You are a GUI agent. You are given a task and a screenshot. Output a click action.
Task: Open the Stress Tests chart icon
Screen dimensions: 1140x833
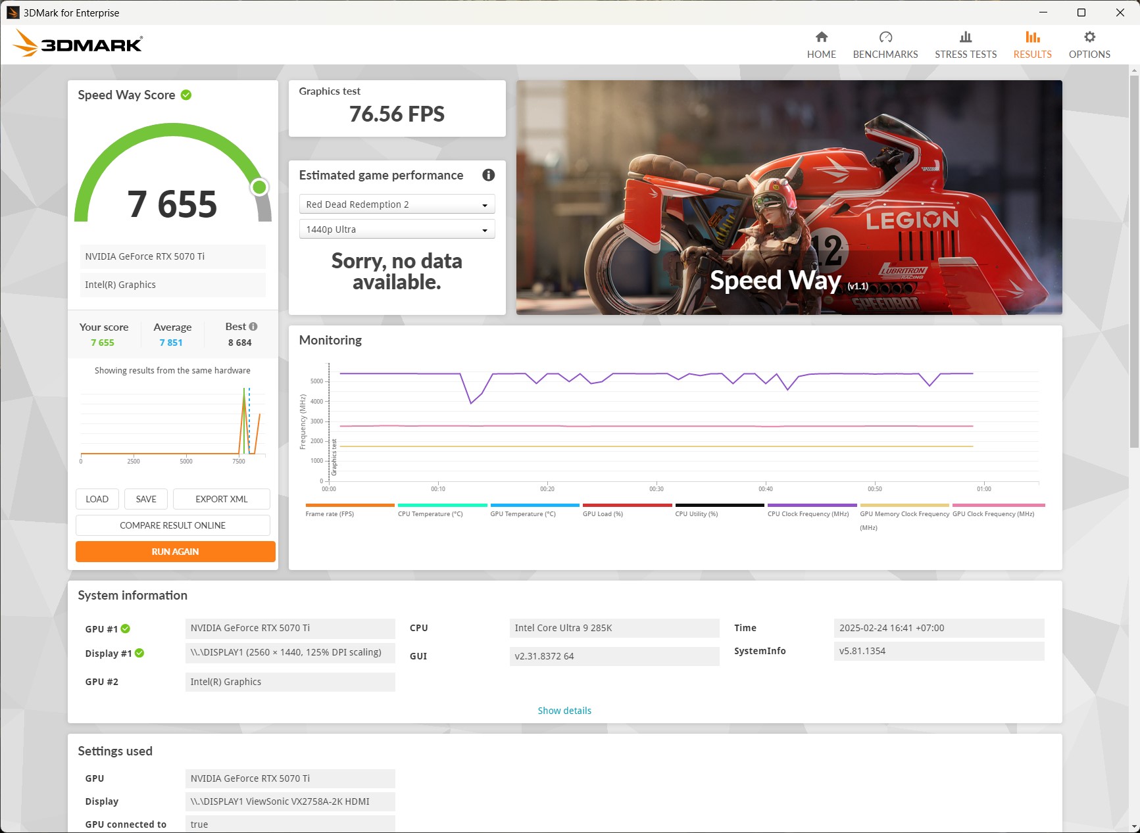click(965, 37)
